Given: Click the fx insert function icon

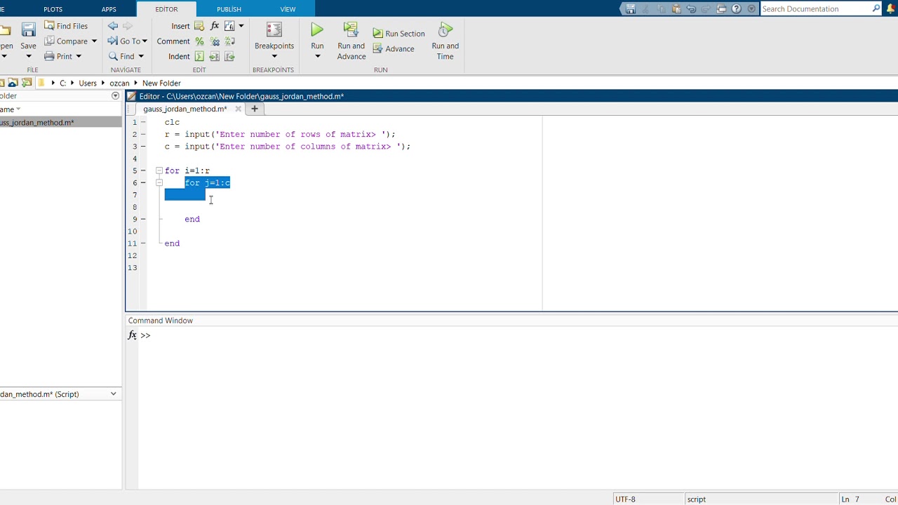Looking at the screenshot, I should [215, 26].
